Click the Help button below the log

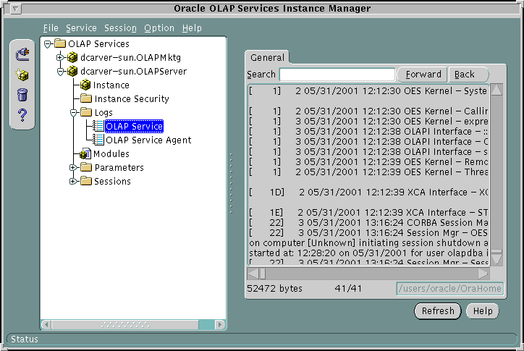pyautogui.click(x=483, y=311)
